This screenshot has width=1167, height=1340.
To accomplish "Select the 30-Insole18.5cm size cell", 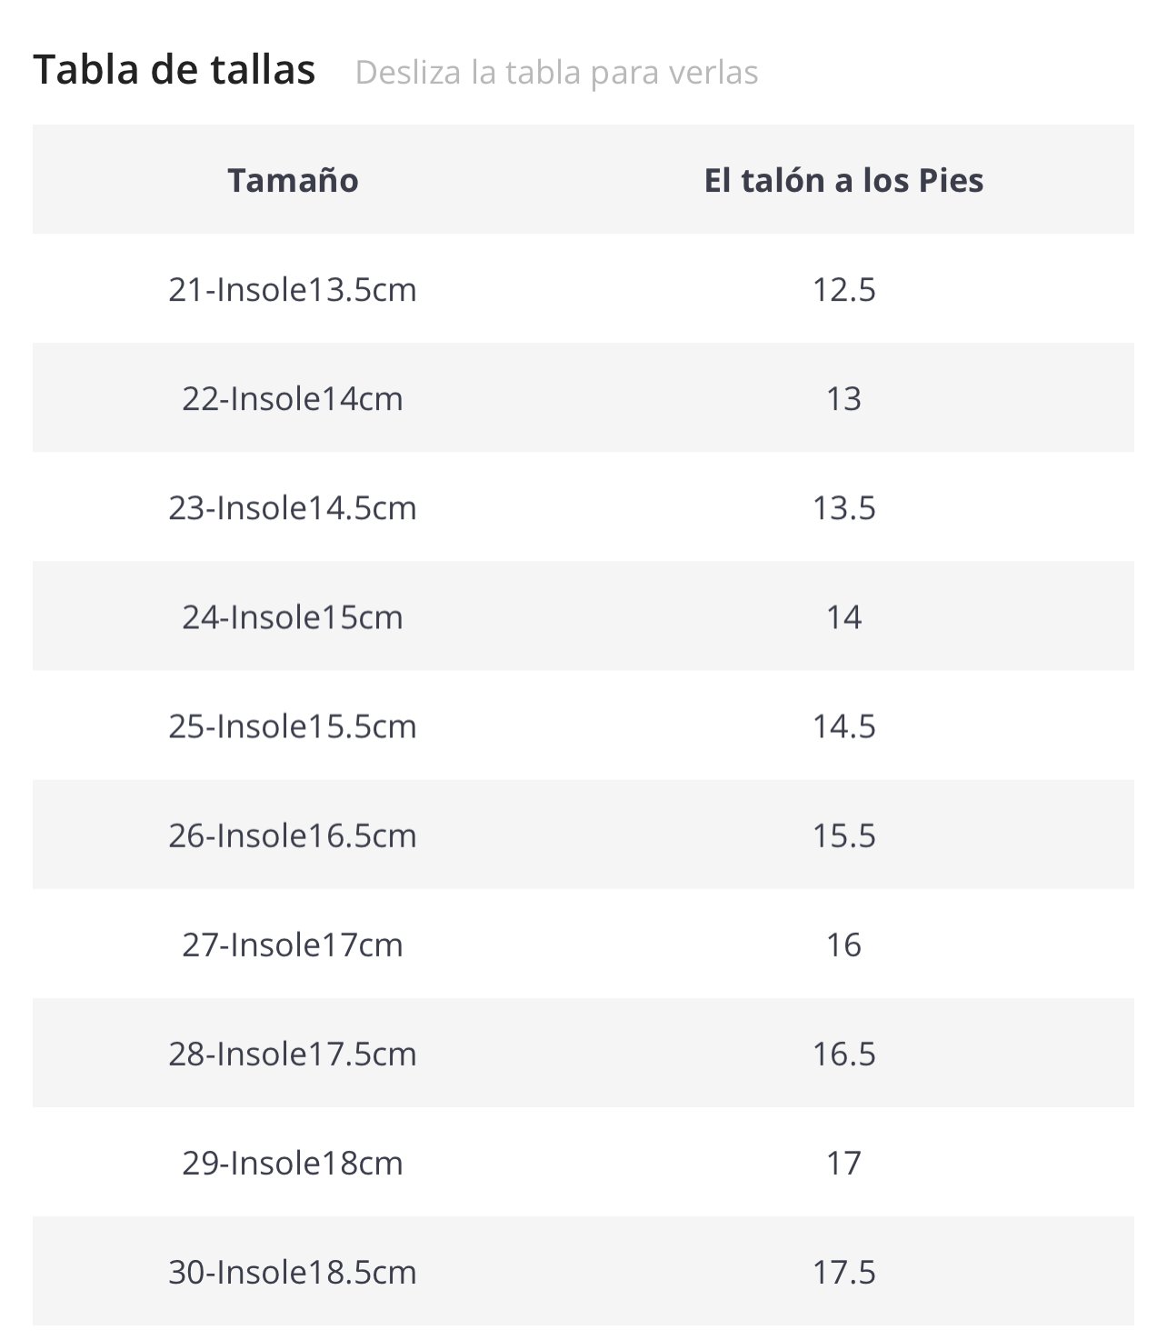I will coord(293,1272).
